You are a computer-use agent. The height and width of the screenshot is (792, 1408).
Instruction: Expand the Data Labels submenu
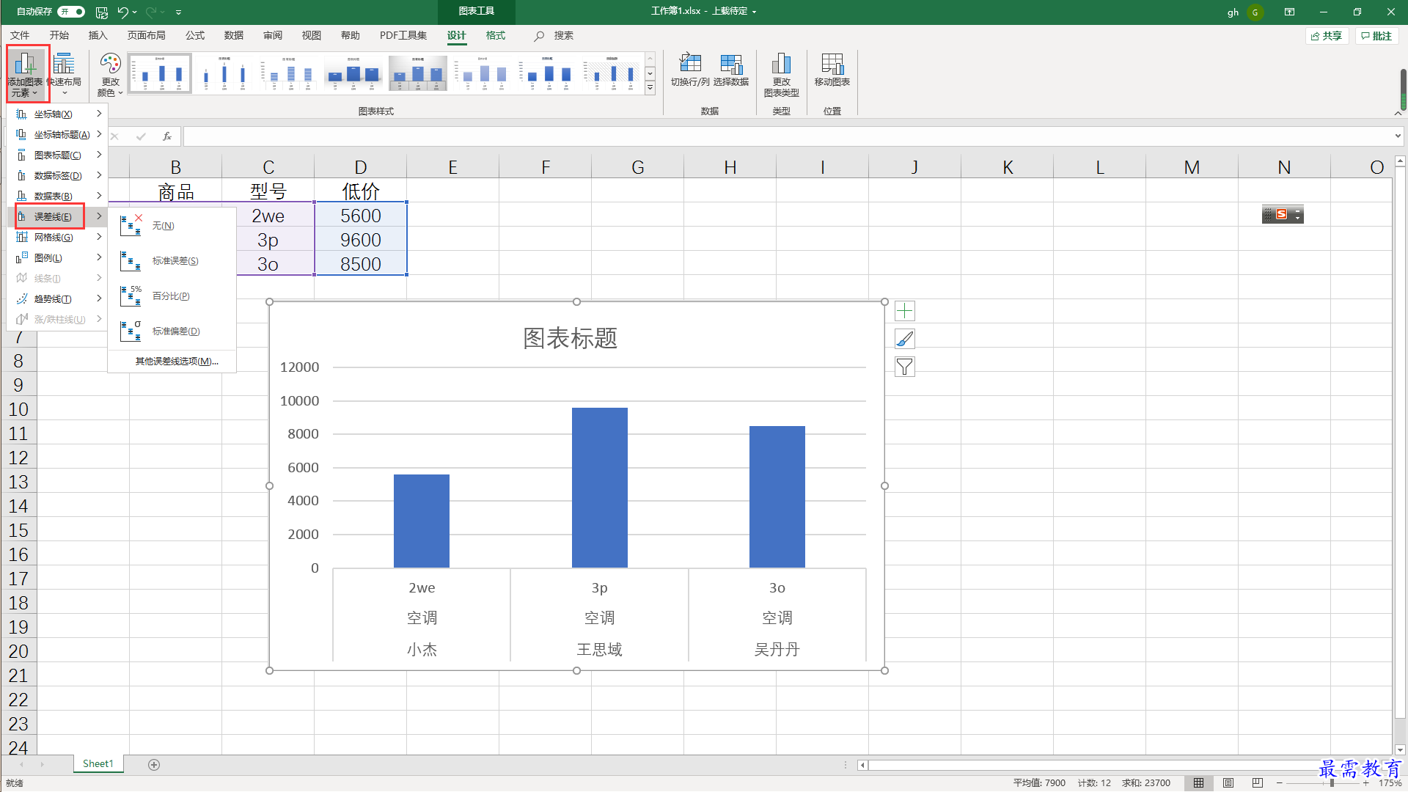coord(58,176)
